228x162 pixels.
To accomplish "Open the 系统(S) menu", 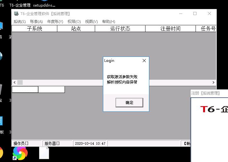I will tap(20, 22).
